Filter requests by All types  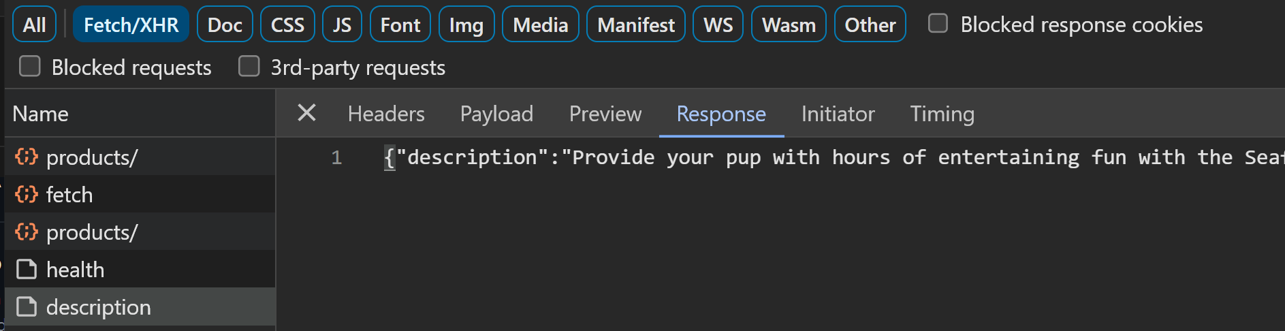coord(34,25)
